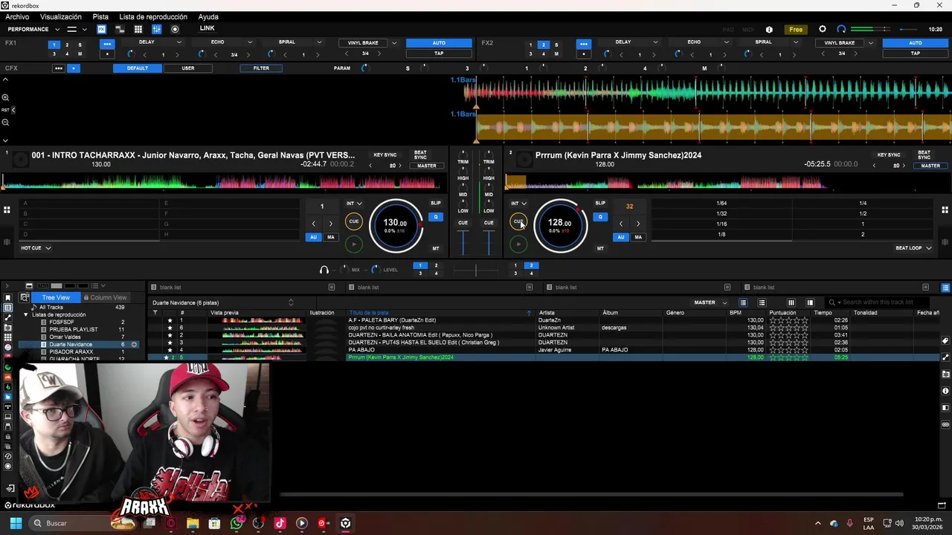952x535 pixels.
Task: Click the CUE button on deck 2
Action: (x=518, y=221)
